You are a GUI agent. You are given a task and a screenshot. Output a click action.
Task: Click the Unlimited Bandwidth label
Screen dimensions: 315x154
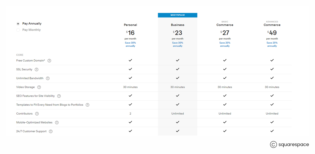30,78
